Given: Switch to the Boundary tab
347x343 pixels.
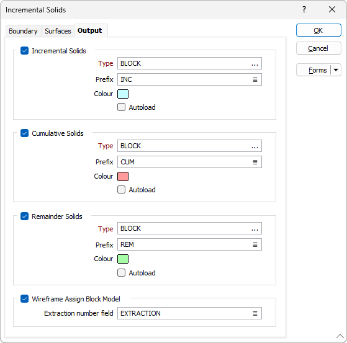Looking at the screenshot, I should click(x=23, y=31).
